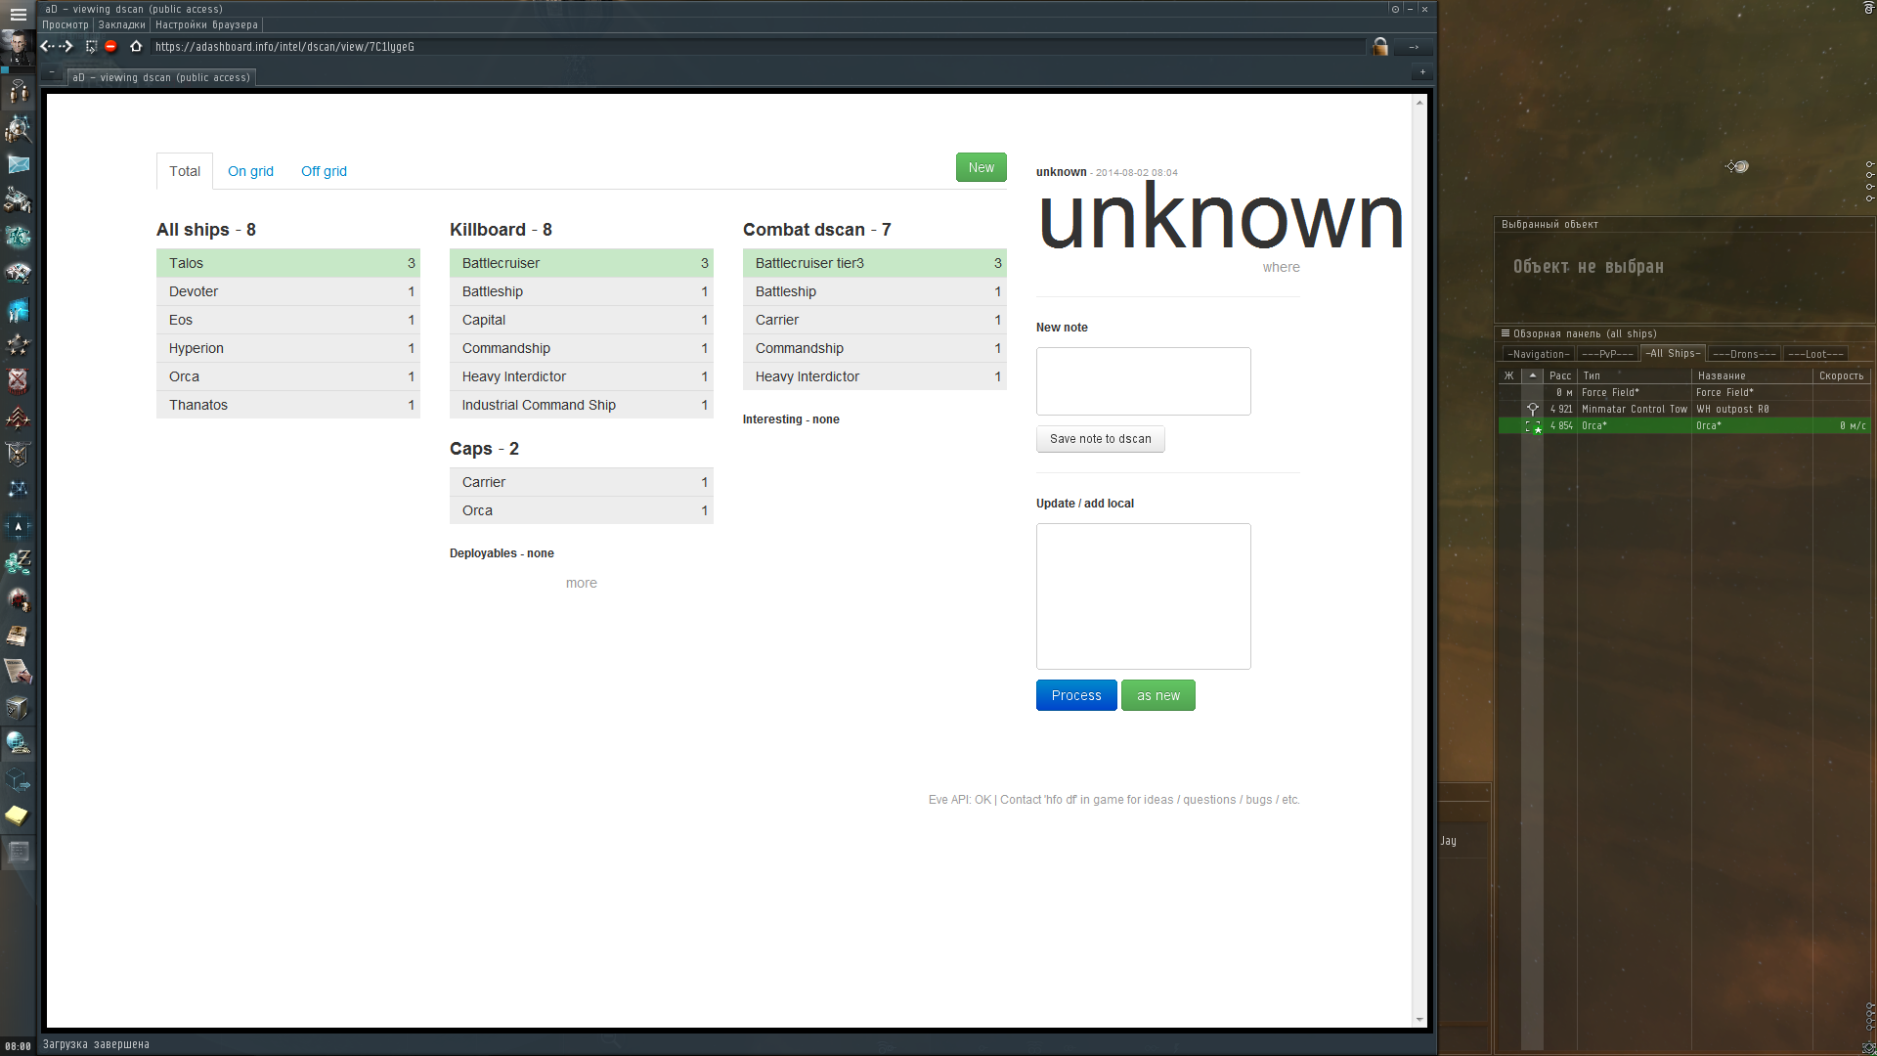Click the blue Process button
Image resolution: width=1877 pixels, height=1056 pixels.
tap(1076, 695)
